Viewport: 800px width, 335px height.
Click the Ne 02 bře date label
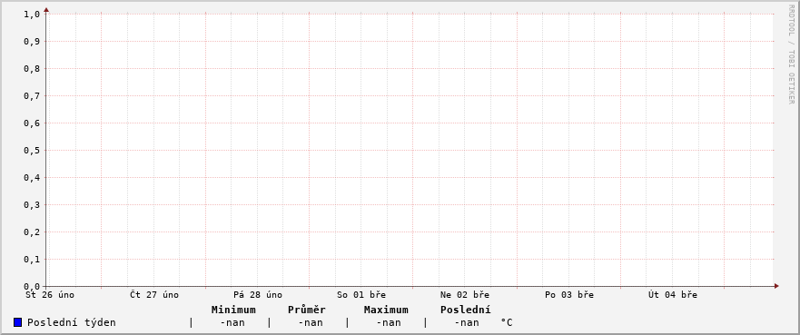465,295
